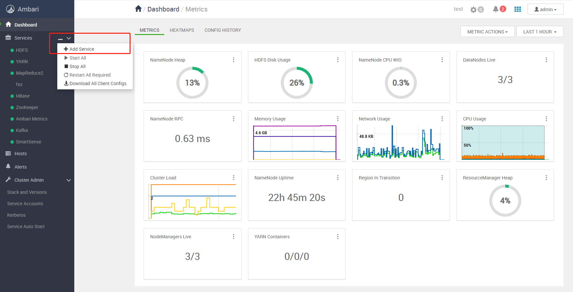
Task: Open the Last 1 Hour time range dropdown
Action: [540, 32]
